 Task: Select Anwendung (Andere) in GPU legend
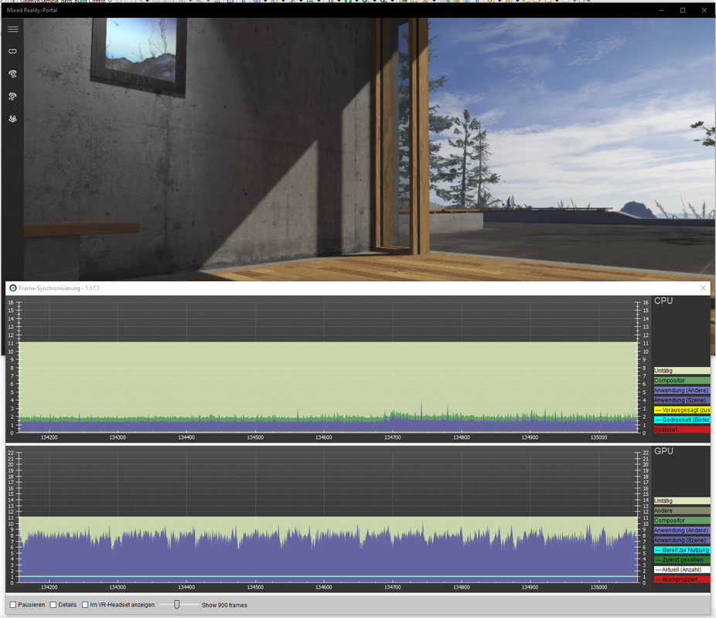(682, 531)
